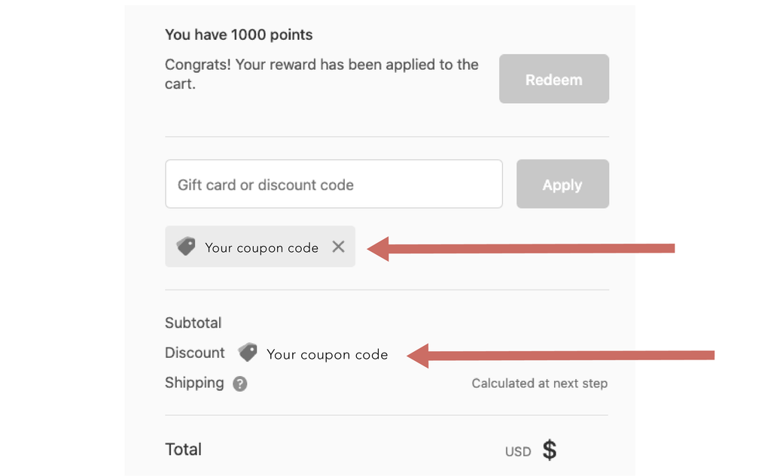Screen dimensions: 771x476
Task: Open the Shipping help question mark
Action: point(239,384)
